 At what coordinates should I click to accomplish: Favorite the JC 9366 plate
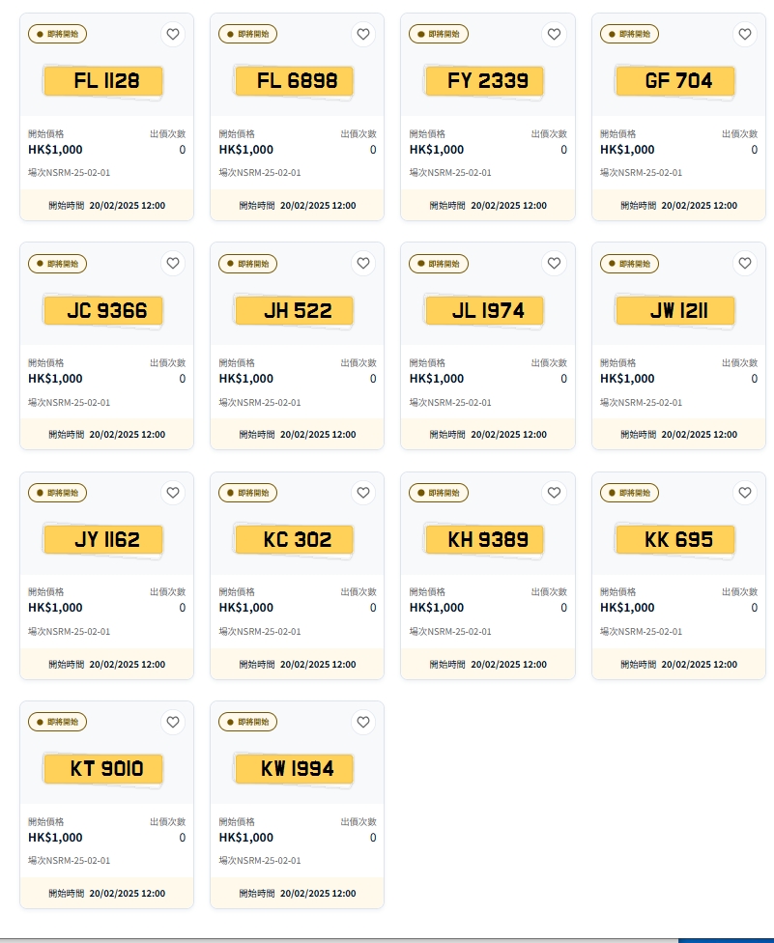173,263
